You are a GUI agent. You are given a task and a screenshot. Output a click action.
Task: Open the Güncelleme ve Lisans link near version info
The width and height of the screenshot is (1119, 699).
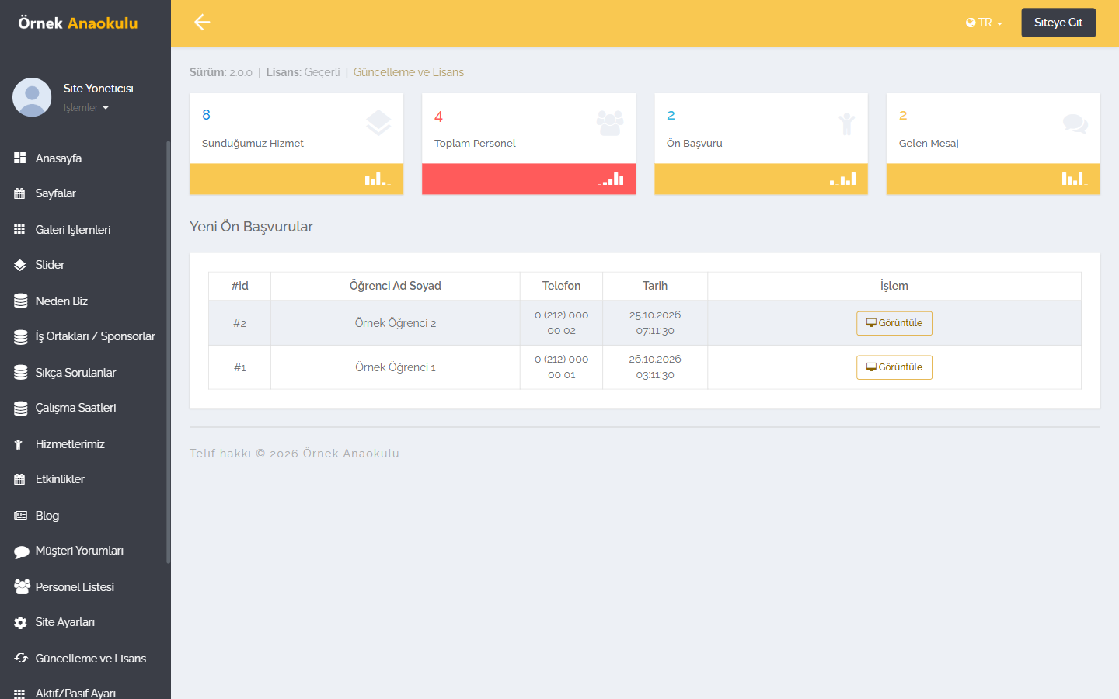[409, 72]
